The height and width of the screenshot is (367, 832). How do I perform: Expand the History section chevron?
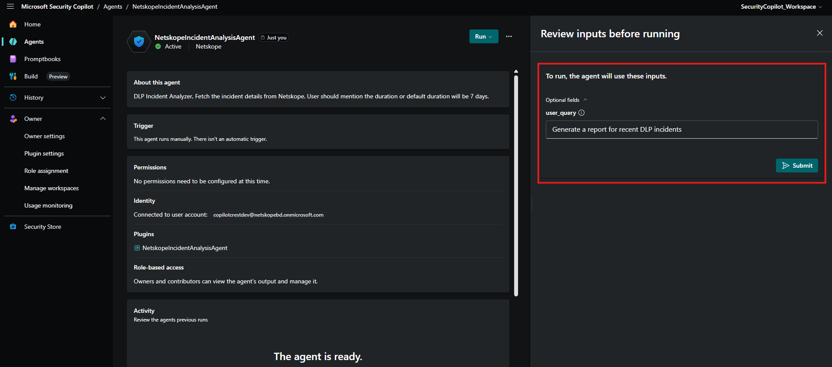click(x=103, y=97)
